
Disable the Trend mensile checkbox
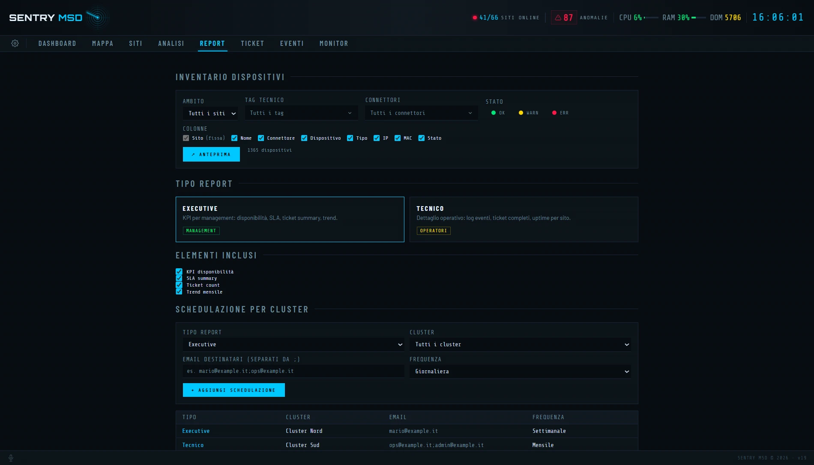[x=179, y=292]
